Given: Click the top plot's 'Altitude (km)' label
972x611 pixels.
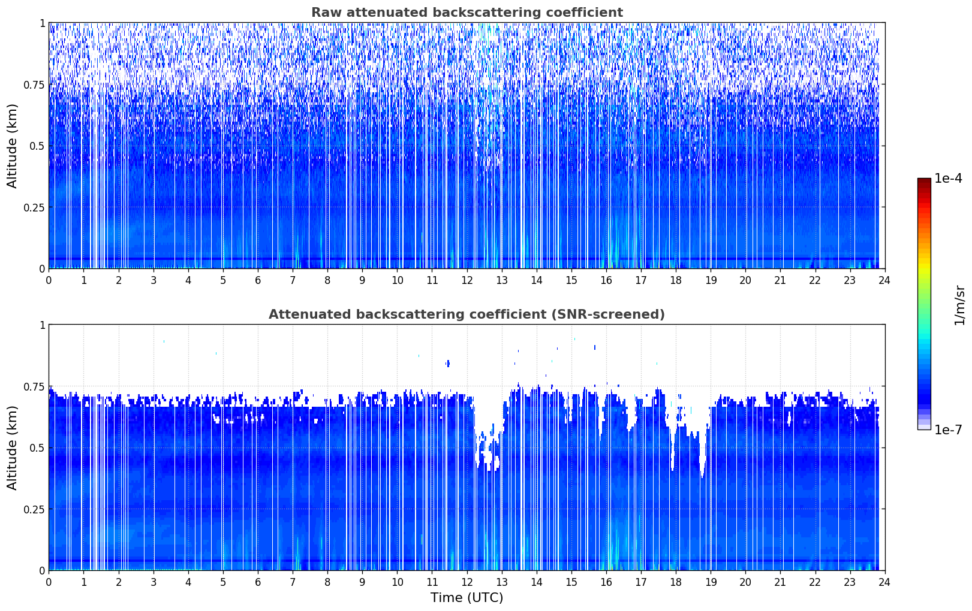Looking at the screenshot, I should coord(13,146).
